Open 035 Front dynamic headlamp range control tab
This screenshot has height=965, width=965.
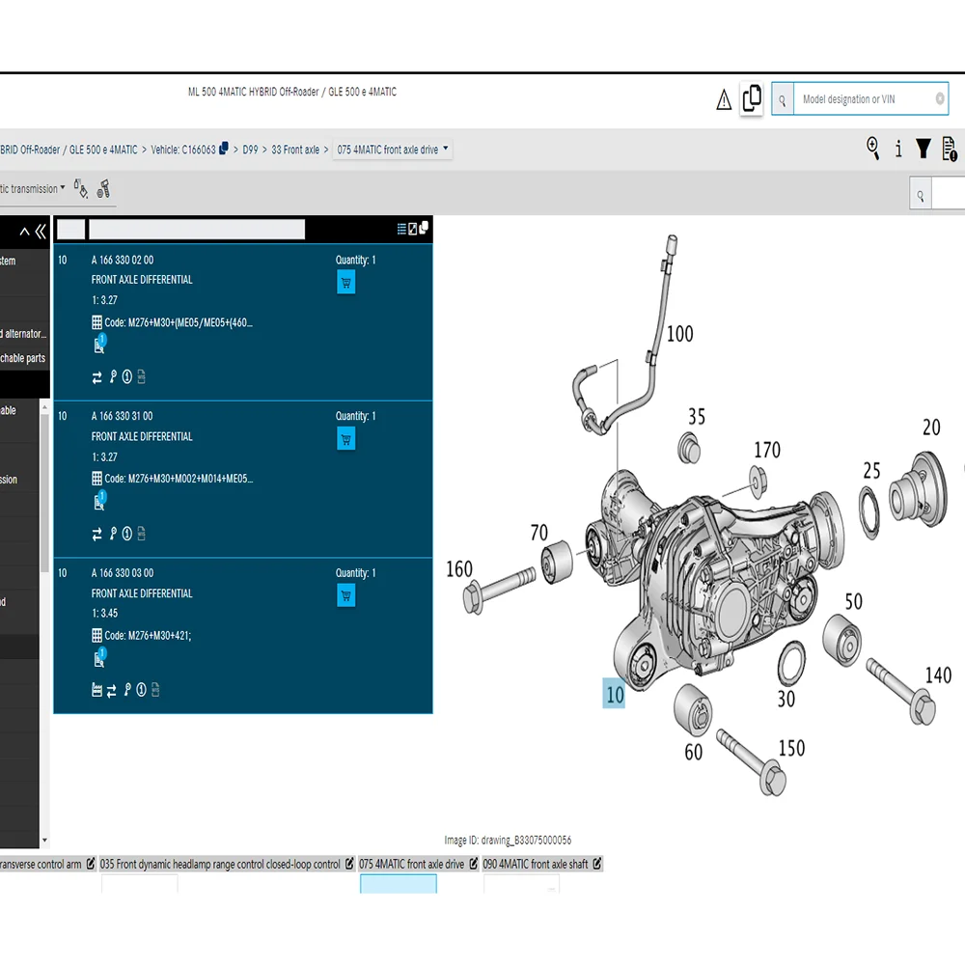[x=220, y=864]
